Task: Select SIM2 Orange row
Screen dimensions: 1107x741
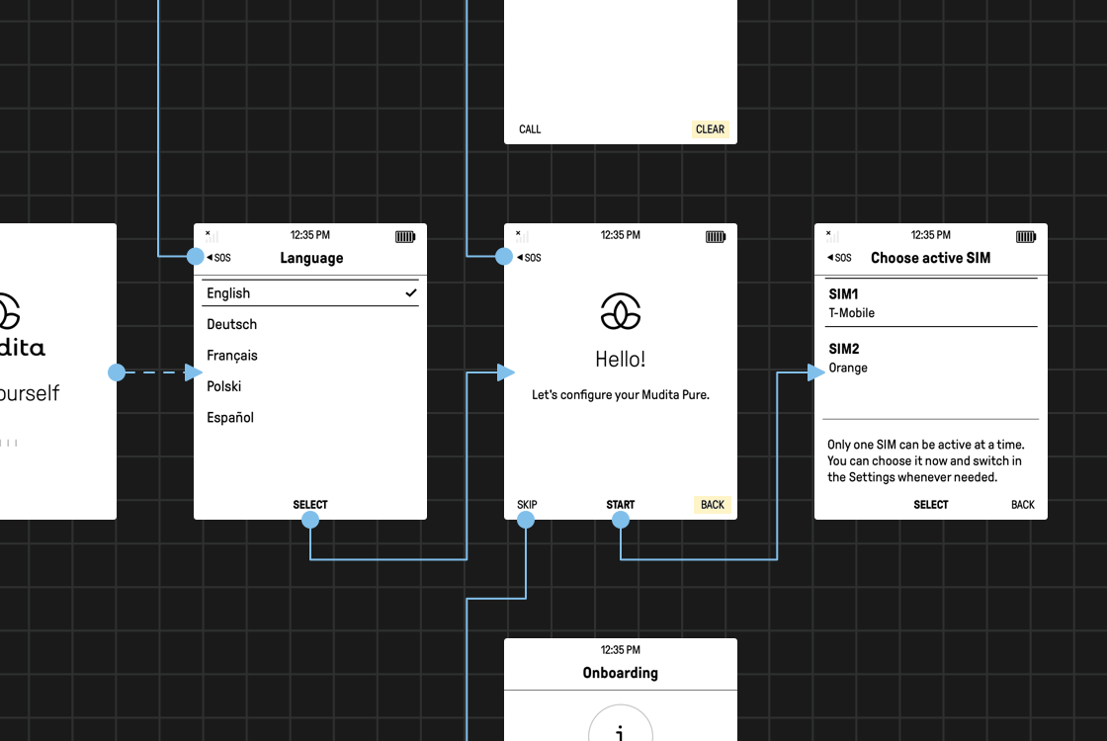Action: (x=931, y=358)
